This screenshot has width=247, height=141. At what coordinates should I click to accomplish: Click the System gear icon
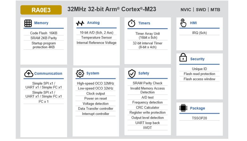coord(80,73)
